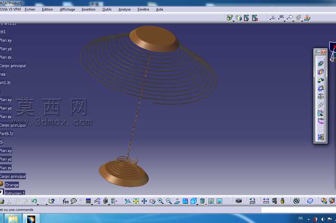Open the Aide menu
Viewport: 336px width, 223px height.
pyautogui.click(x=159, y=10)
